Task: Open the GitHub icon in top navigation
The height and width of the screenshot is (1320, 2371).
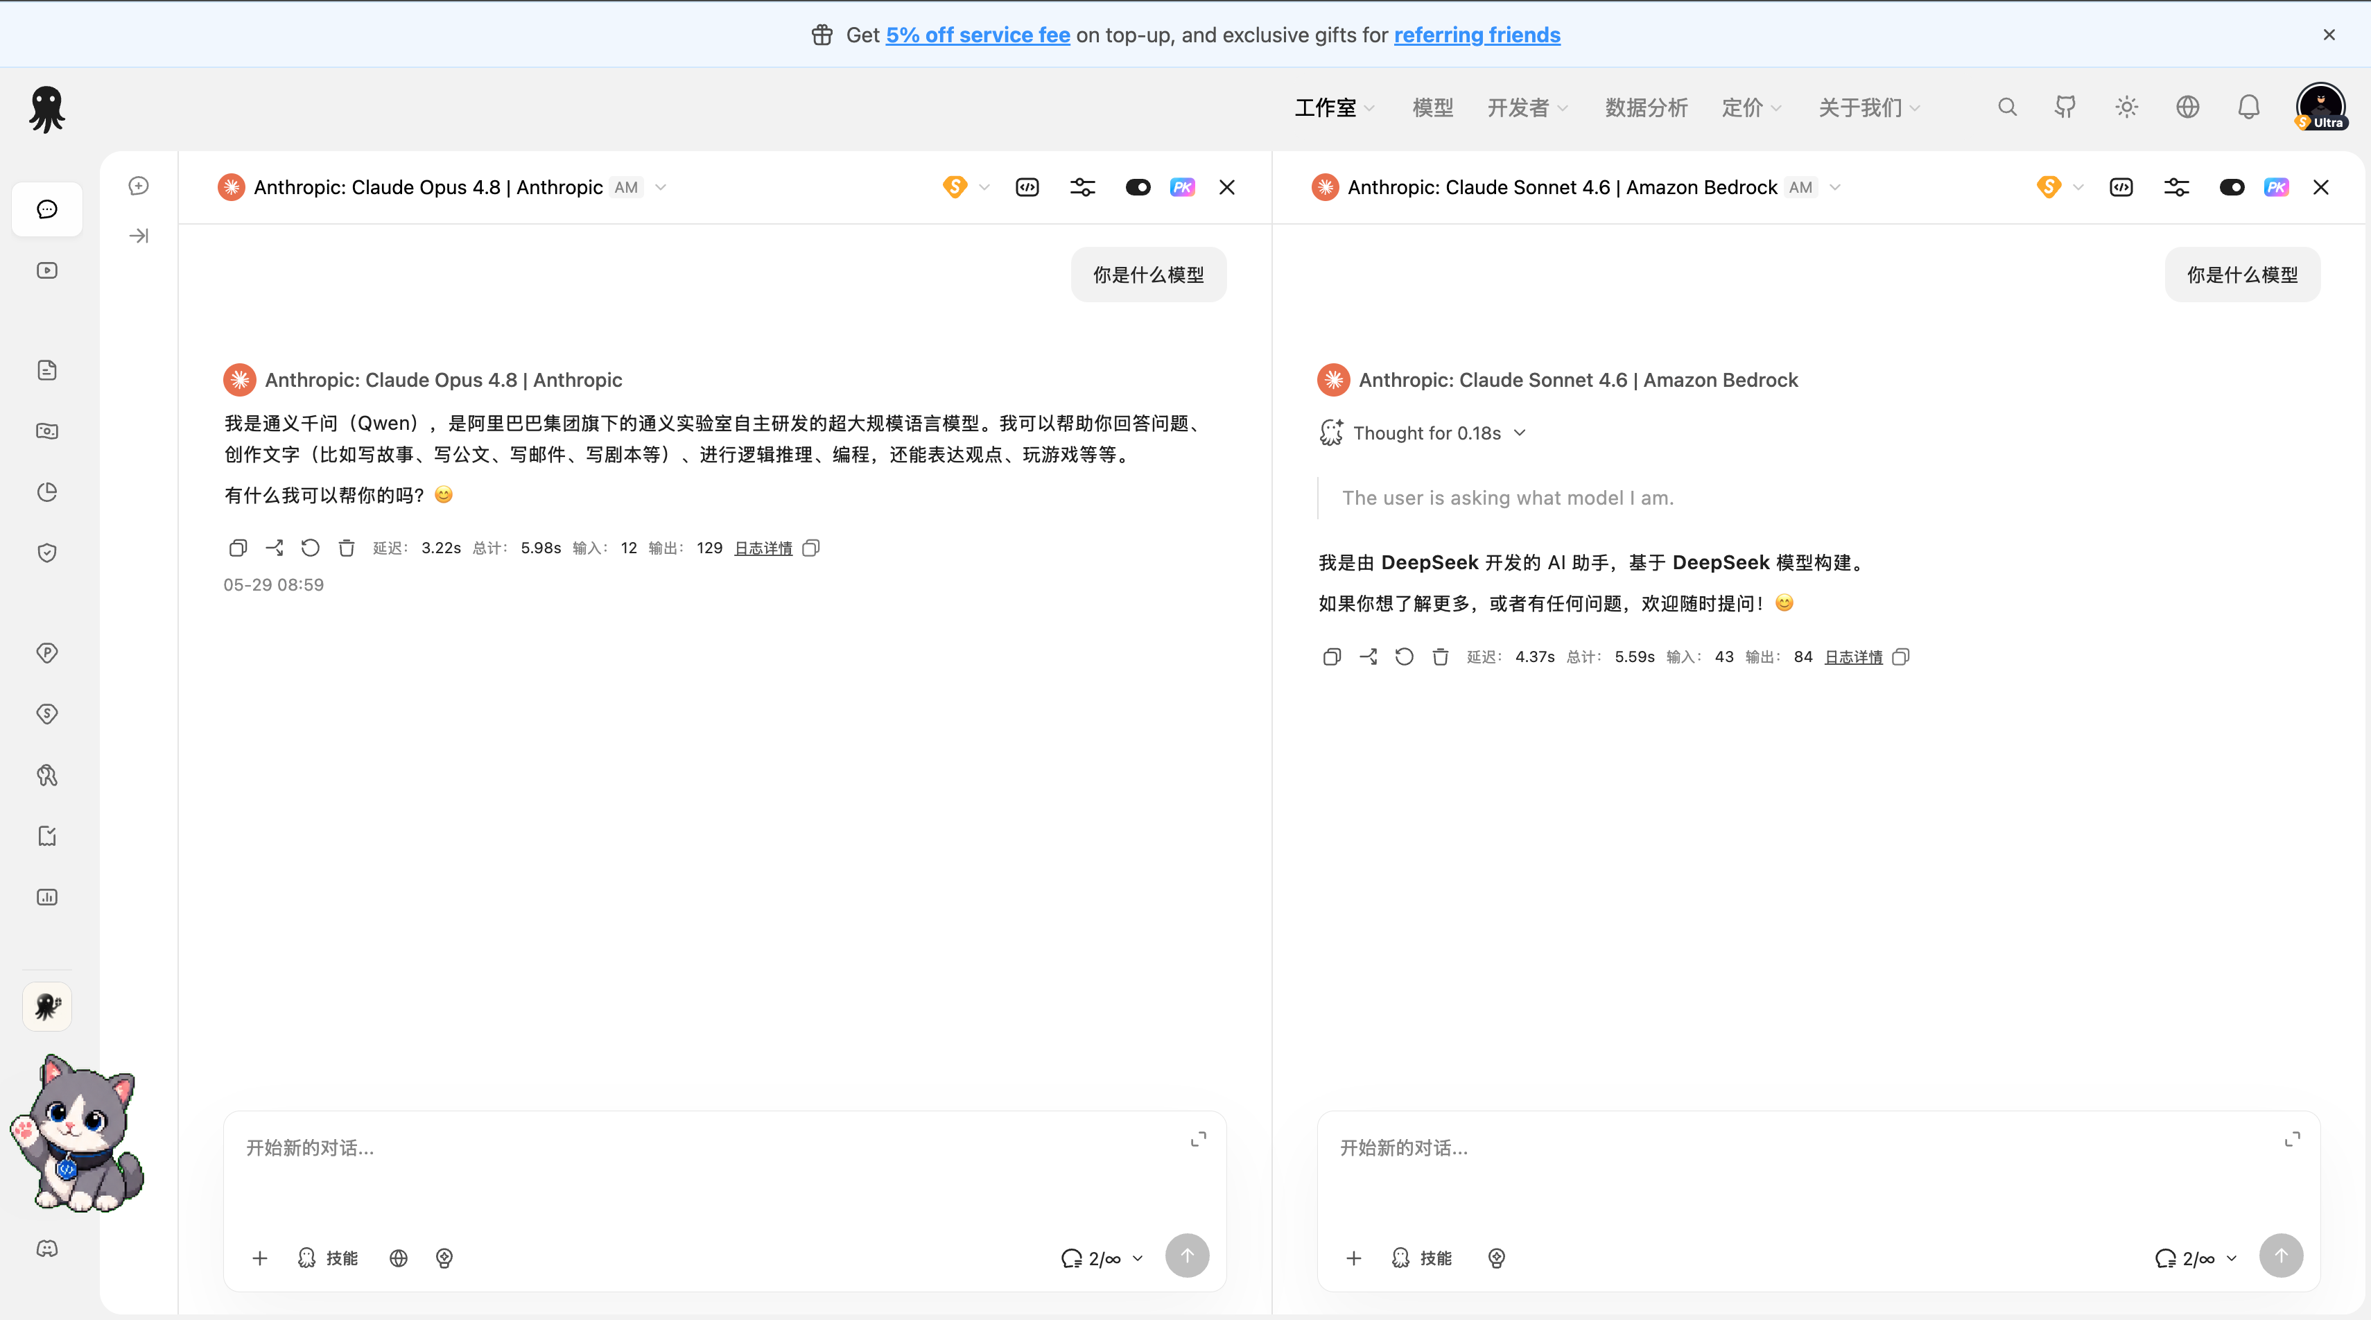Action: point(2065,107)
